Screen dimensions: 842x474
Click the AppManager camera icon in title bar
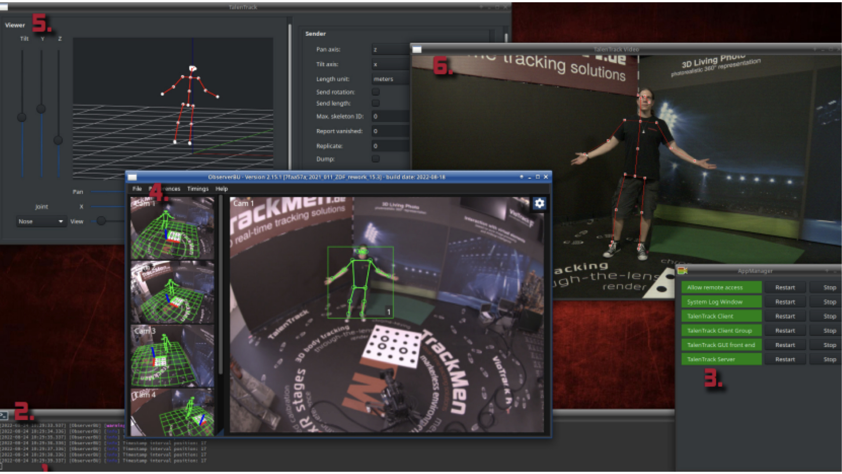coord(682,271)
